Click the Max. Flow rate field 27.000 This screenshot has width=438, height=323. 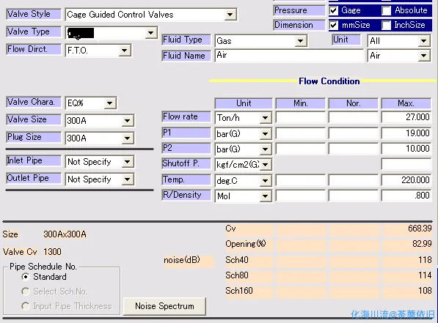pyautogui.click(x=406, y=117)
